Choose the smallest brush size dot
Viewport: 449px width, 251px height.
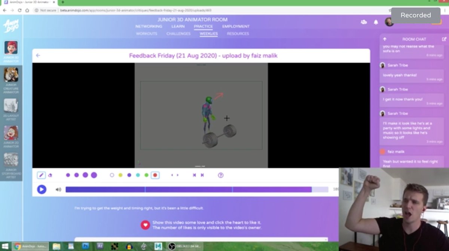(68, 175)
